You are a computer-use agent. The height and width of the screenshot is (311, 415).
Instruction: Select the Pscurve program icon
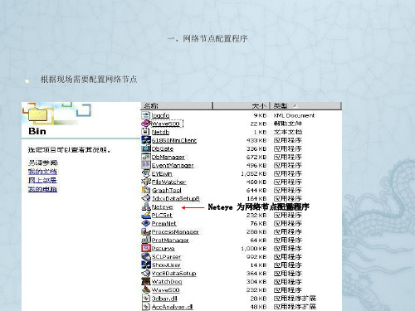[146, 248]
